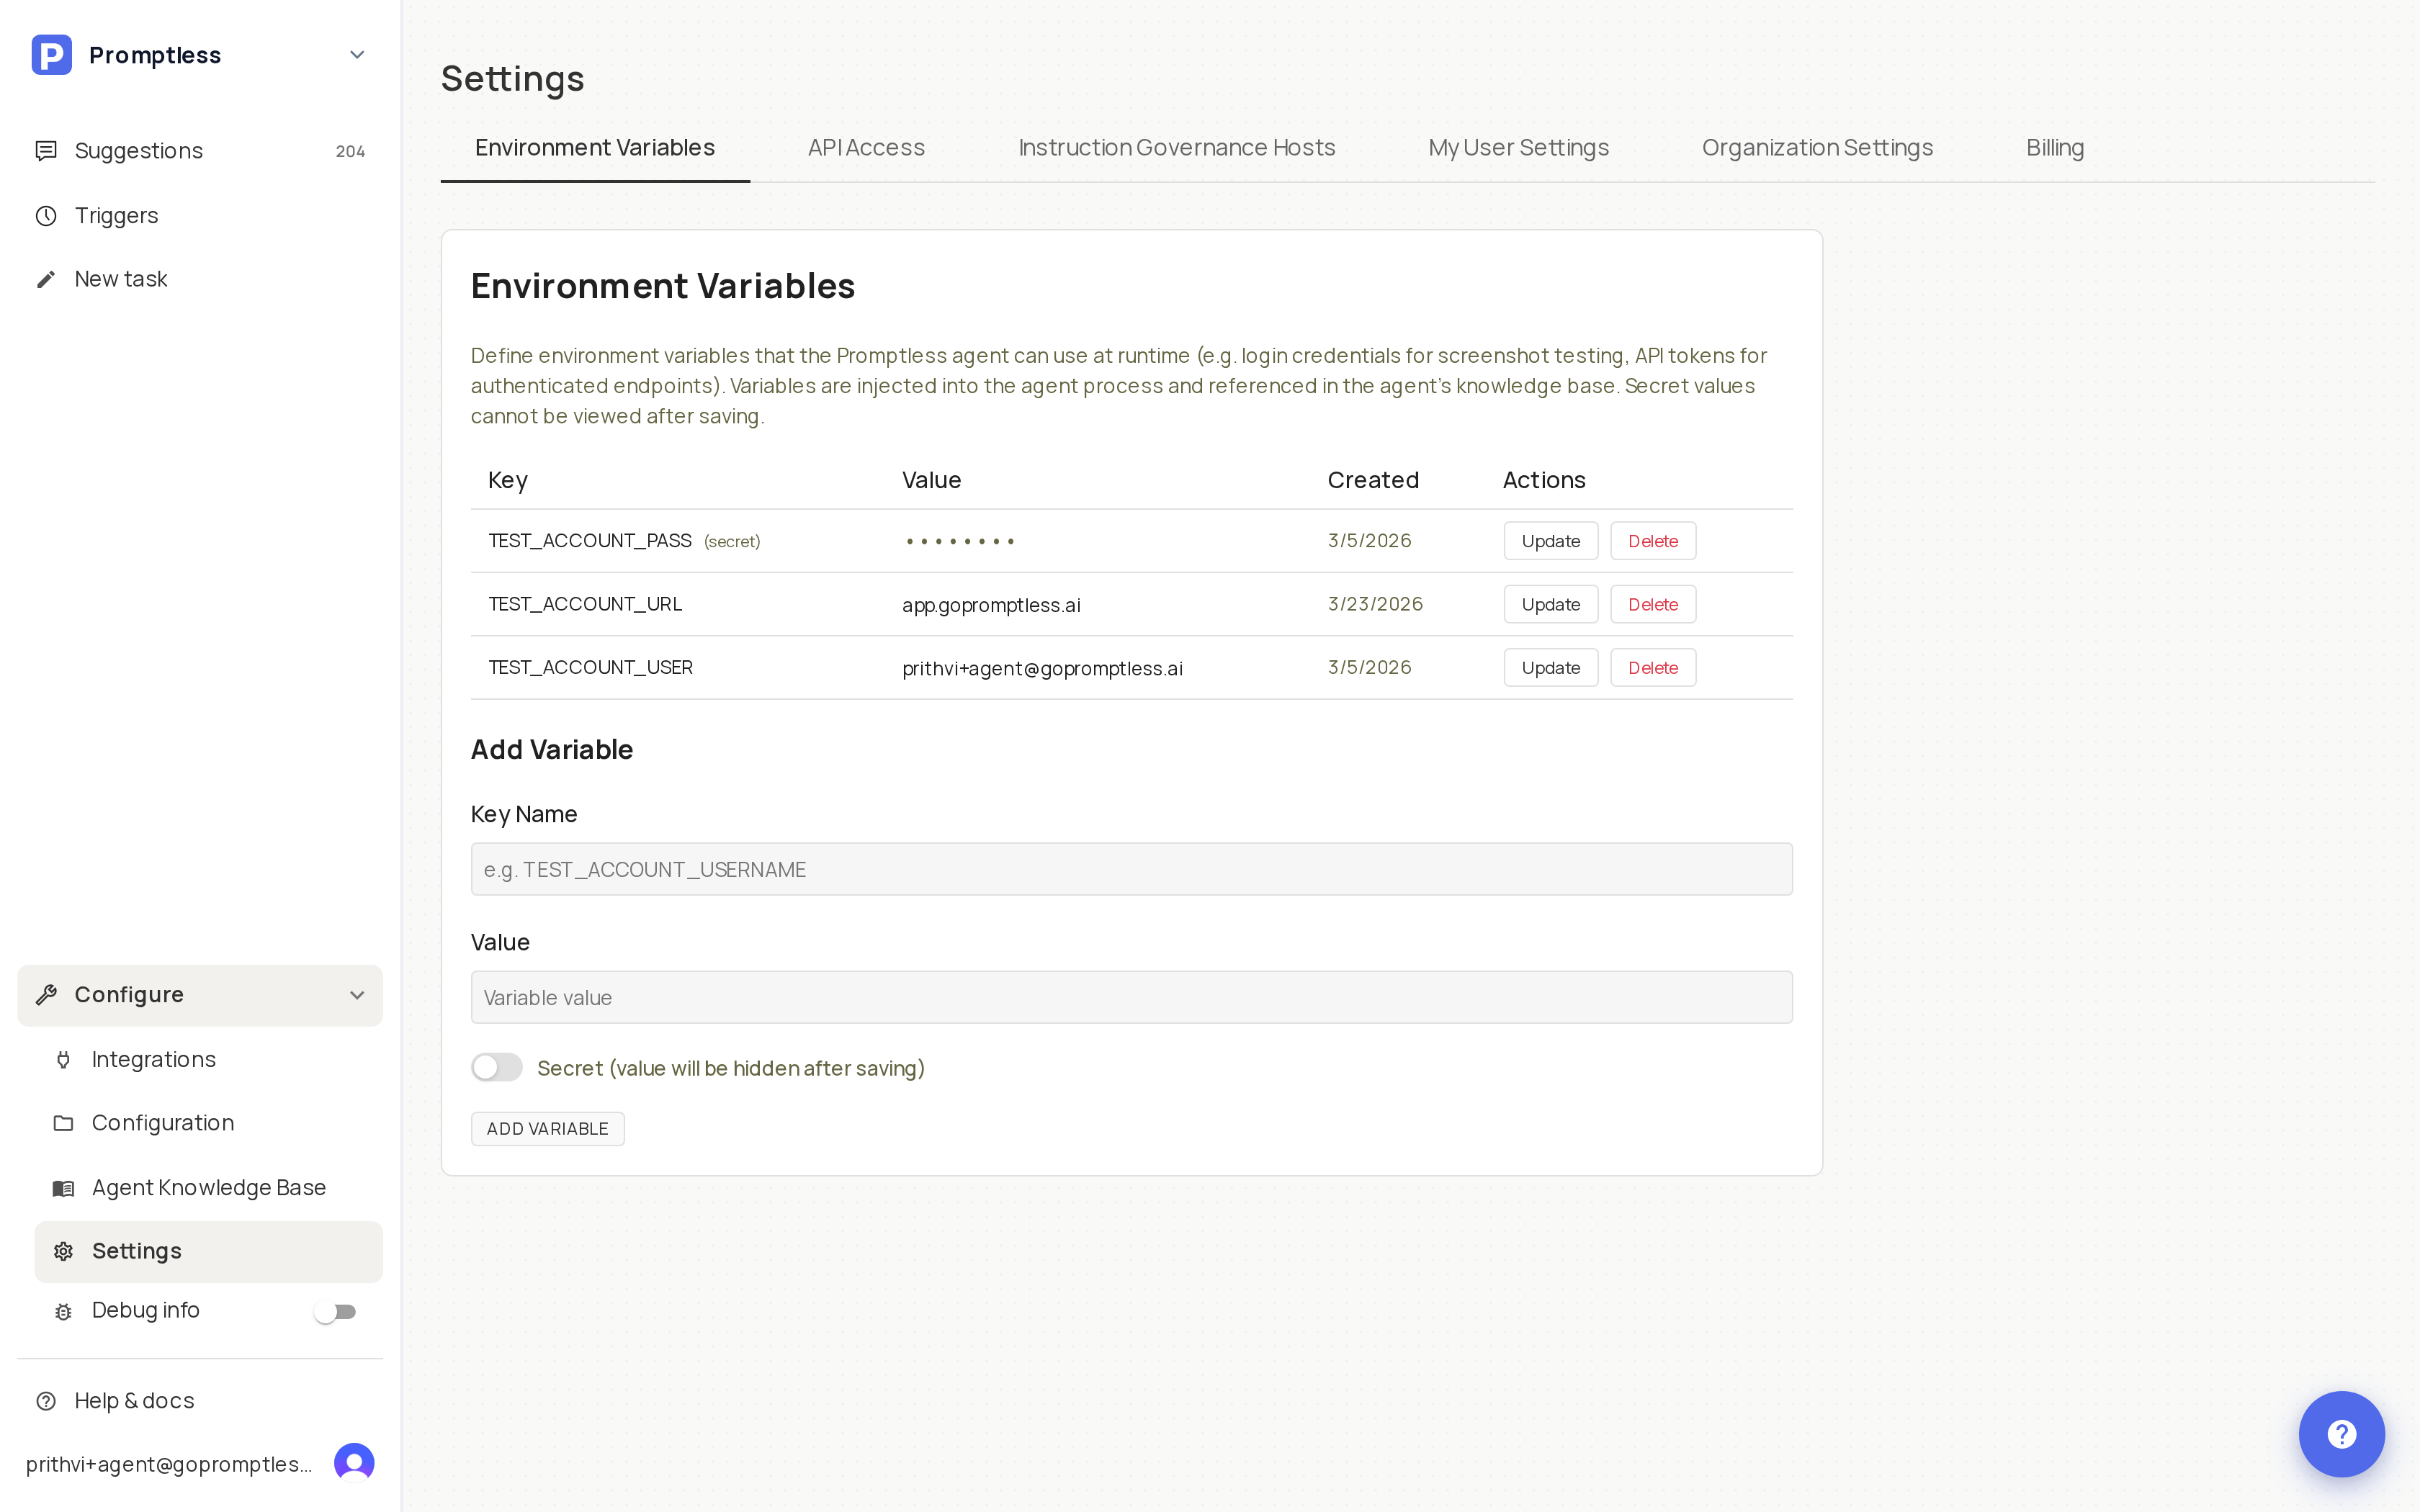Click the Key column header
The image size is (2420, 1512).
[508, 481]
